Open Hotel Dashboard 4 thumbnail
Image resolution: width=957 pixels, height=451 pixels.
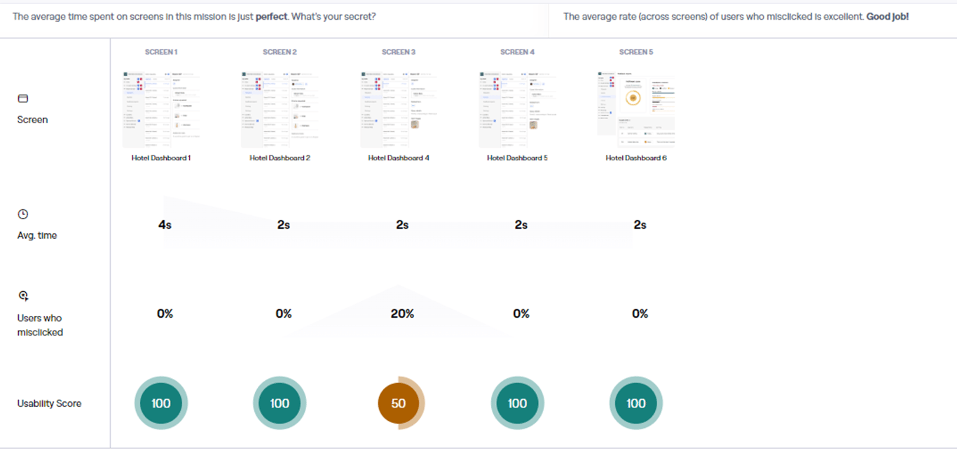pyautogui.click(x=399, y=109)
